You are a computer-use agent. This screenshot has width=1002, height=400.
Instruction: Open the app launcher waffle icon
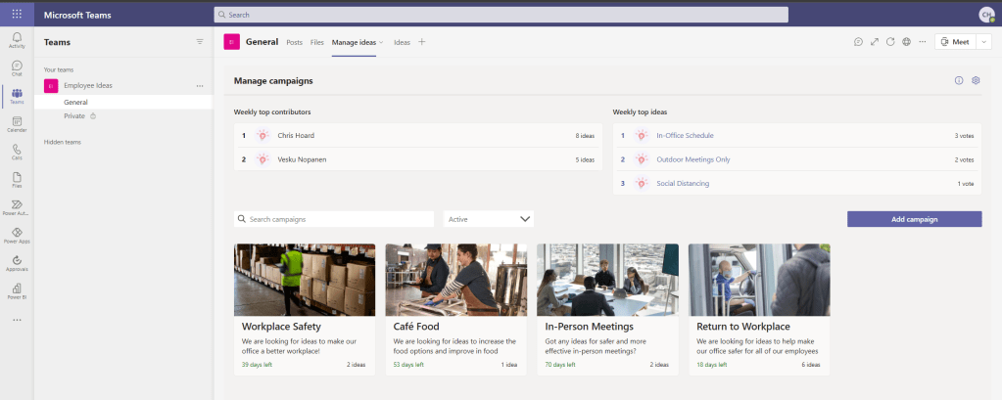(17, 14)
